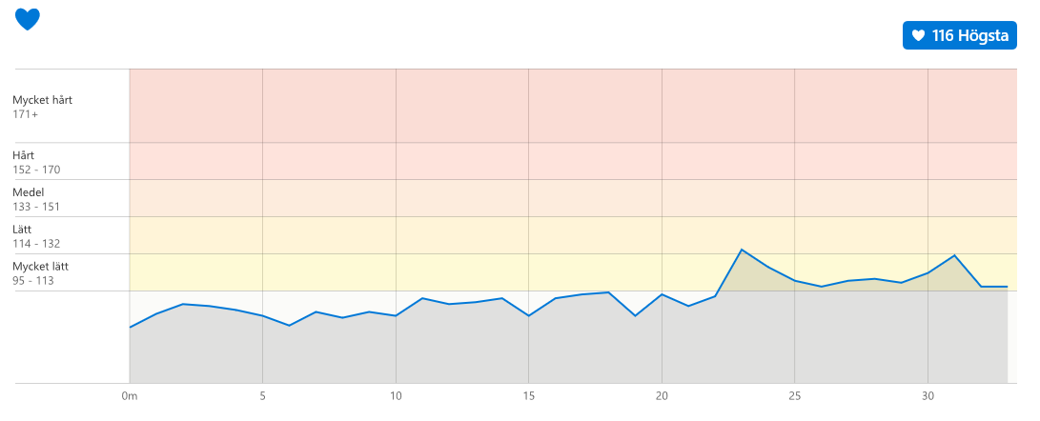The image size is (1040, 421).
Task: Select the Mycket hårt 171+ zone label
Action: 43,108
